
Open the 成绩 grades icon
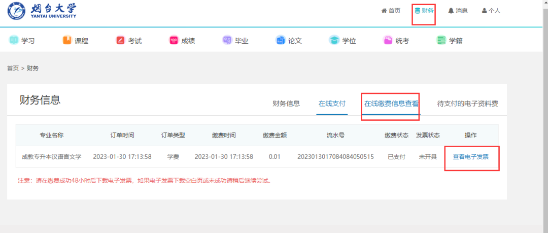174,41
